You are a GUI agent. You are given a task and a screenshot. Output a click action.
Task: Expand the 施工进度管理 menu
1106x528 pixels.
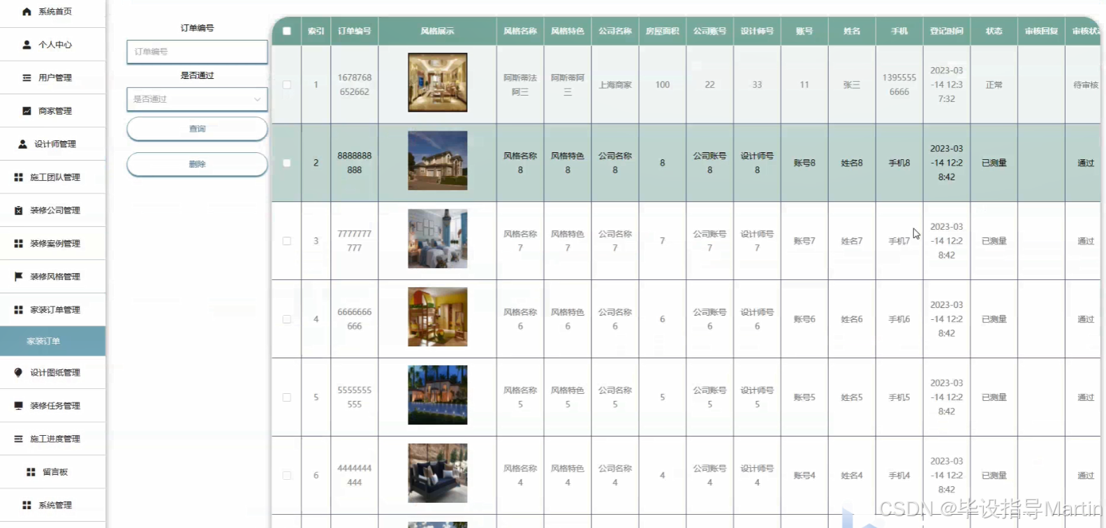52,439
